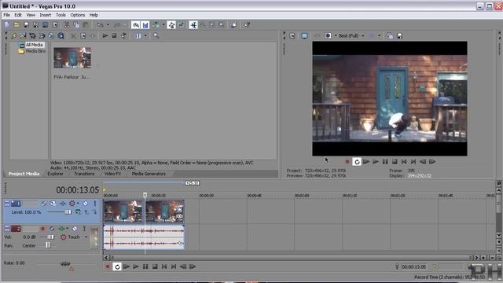
Task: Open the Options menu
Action: click(78, 15)
